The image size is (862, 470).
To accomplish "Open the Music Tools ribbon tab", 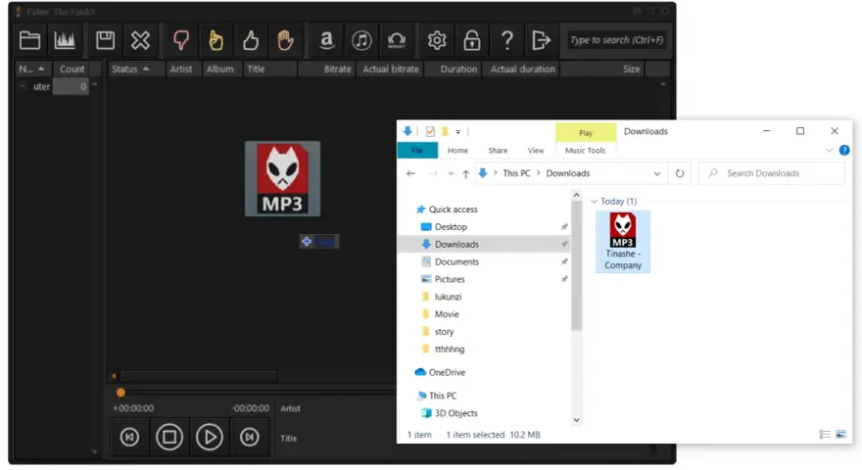I will 585,150.
